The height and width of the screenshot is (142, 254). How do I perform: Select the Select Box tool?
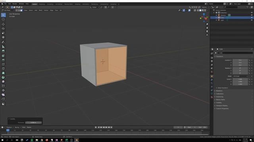point(3,15)
